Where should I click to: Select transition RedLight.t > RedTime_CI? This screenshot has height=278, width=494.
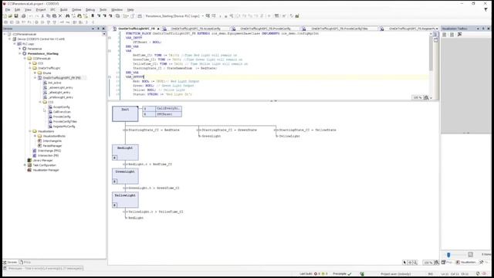150,164
